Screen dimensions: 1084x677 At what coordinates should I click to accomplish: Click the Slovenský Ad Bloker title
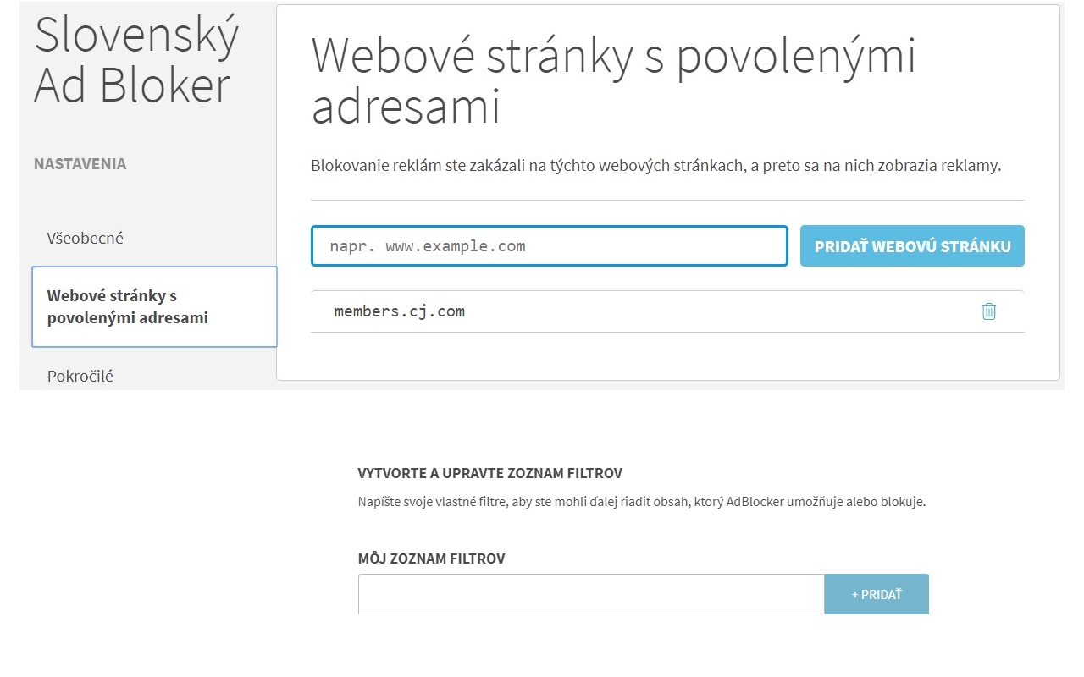pos(135,59)
